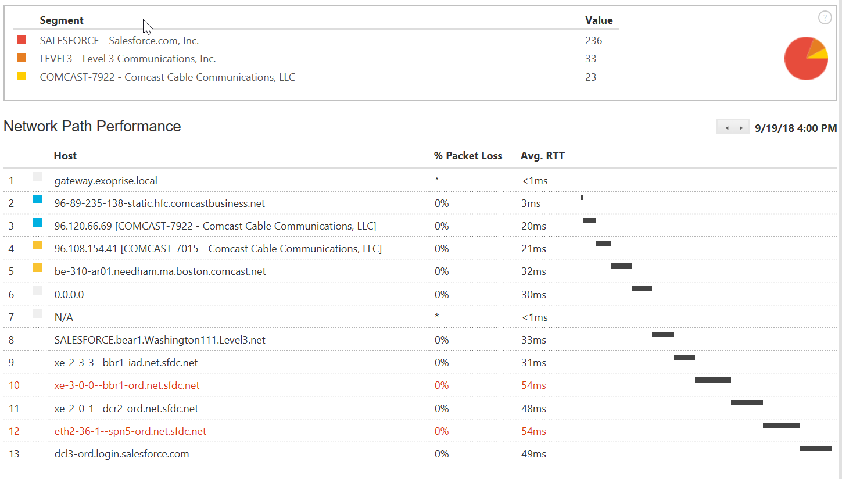Click the 49ms RTT value
The image size is (842, 479).
click(534, 454)
